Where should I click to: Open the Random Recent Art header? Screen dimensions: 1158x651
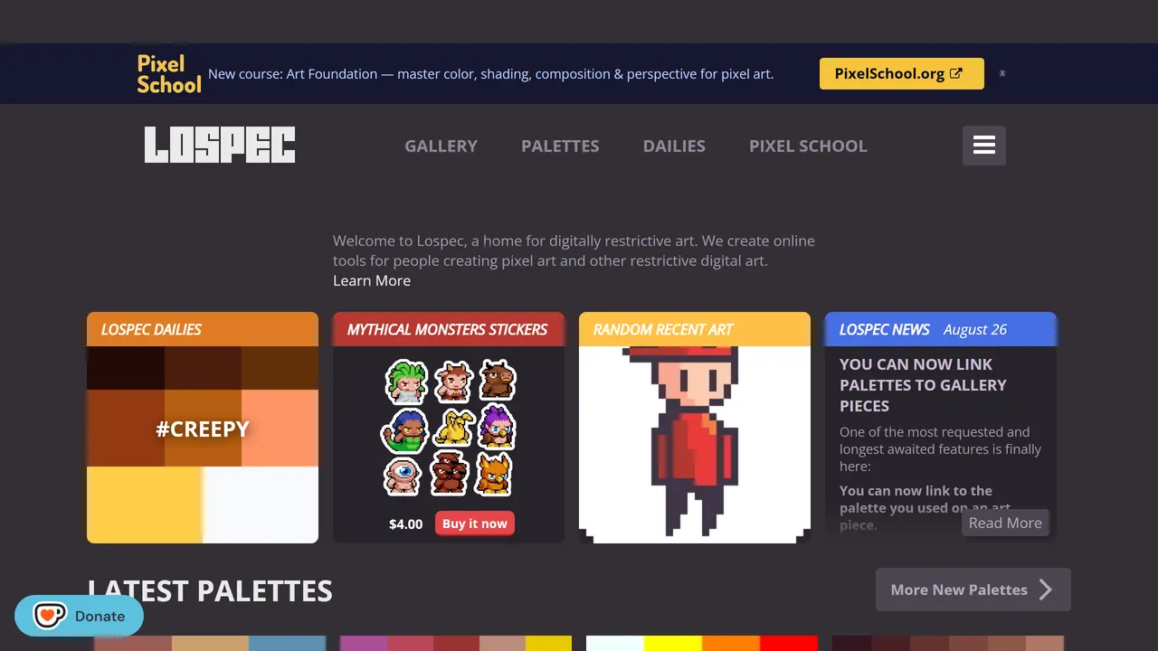[x=695, y=329]
